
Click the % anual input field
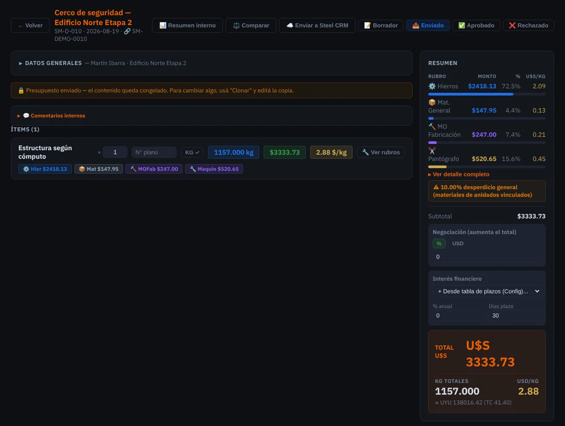(459, 316)
